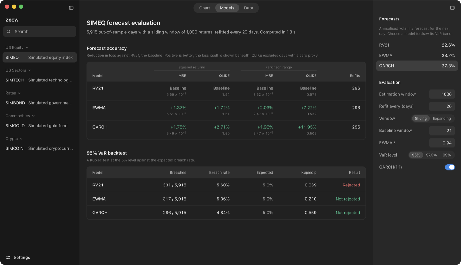Switch to the Chart tab
The height and width of the screenshot is (265, 461).
pyautogui.click(x=205, y=8)
